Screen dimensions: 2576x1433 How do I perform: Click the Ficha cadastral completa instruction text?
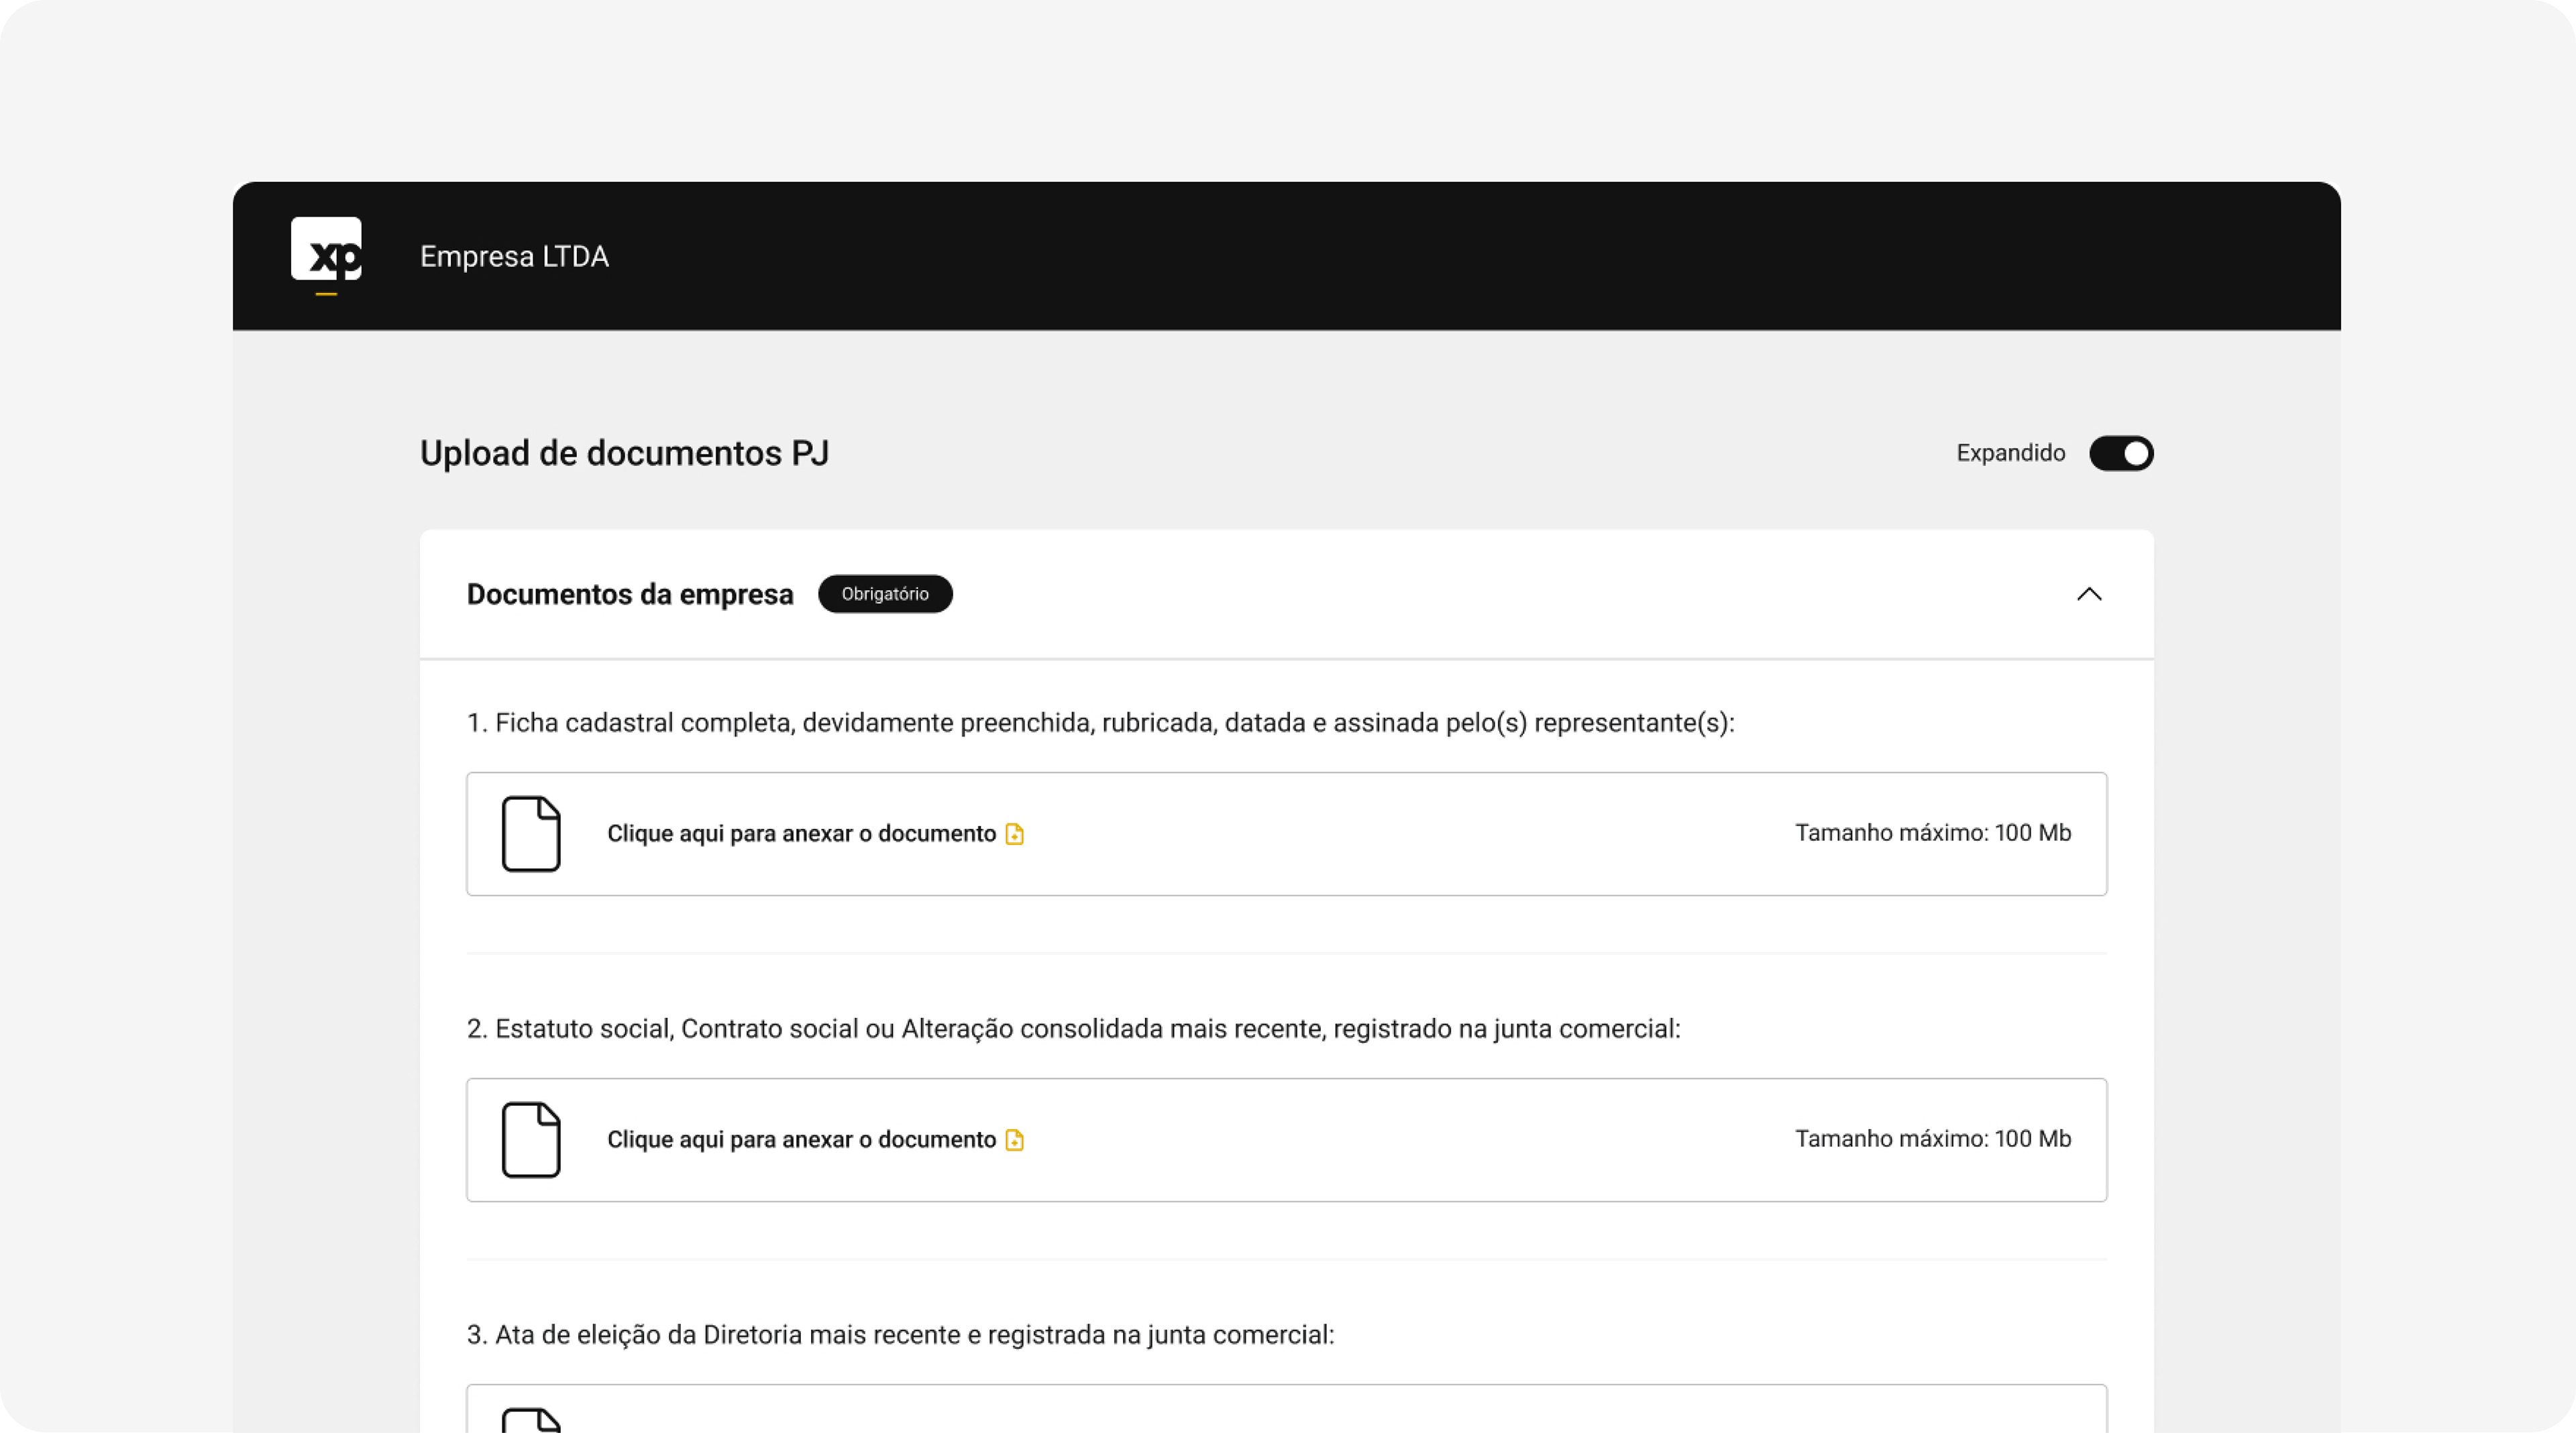(x=1100, y=722)
